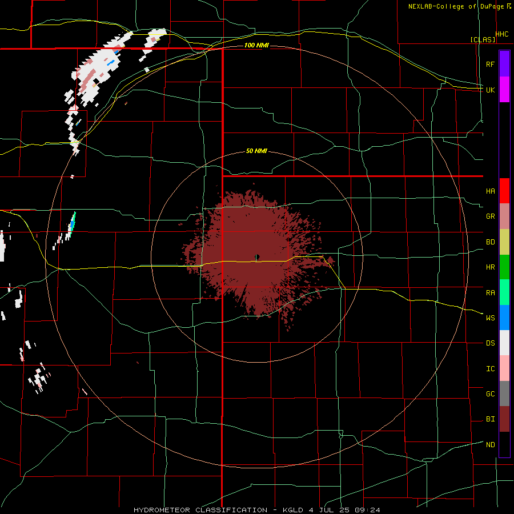The height and width of the screenshot is (514, 514).
Task: Click the small blue-green streak echo on the west side
Action: click(x=73, y=224)
